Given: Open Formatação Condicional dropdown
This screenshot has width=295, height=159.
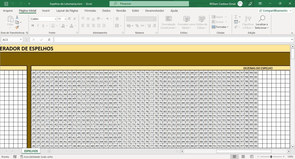Looking at the screenshot, I should (168, 22).
